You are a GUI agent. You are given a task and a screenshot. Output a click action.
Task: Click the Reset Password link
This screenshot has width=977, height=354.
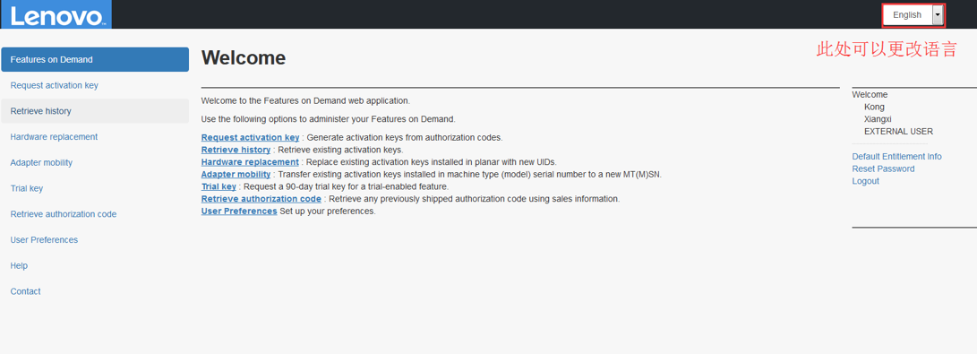coord(883,168)
